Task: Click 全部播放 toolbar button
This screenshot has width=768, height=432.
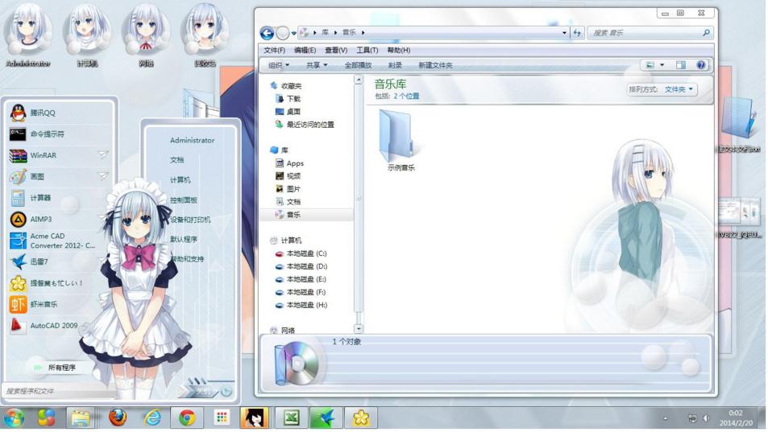Action: click(x=358, y=65)
